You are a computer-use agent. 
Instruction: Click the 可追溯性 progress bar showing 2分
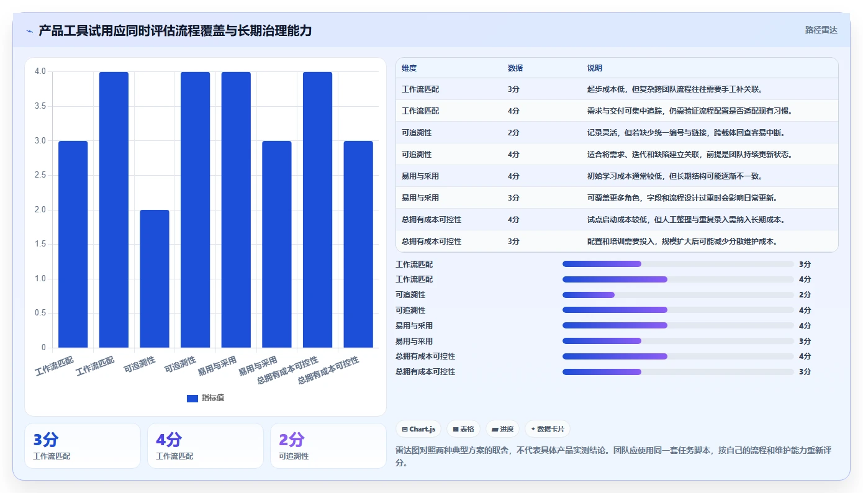[678, 295]
